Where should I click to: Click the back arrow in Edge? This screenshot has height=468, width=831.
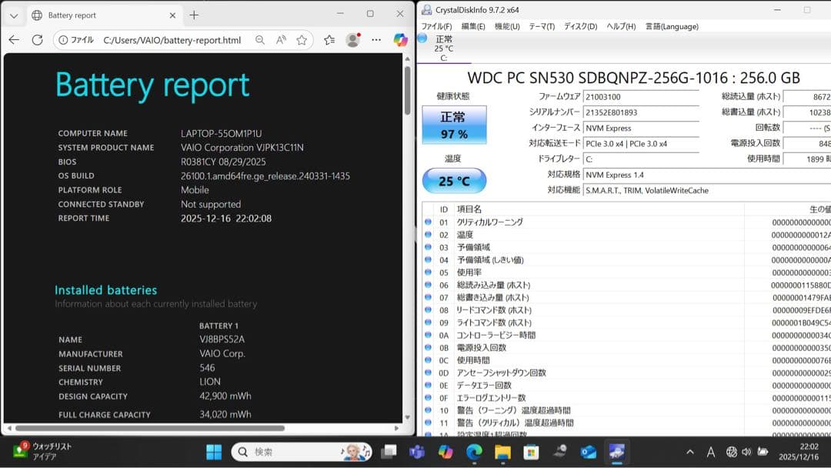coord(13,40)
